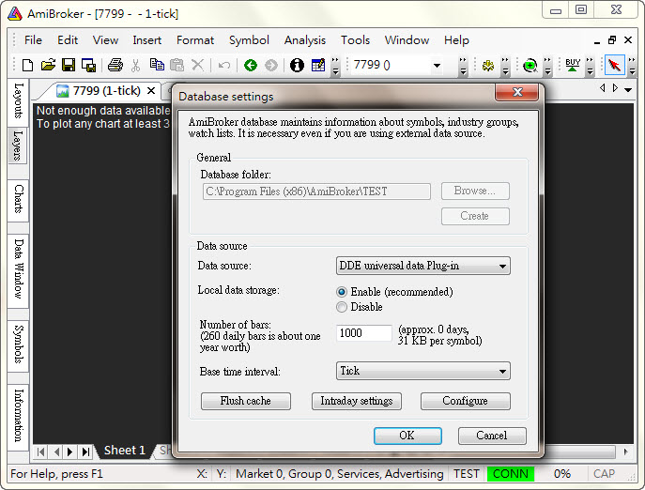The width and height of the screenshot is (645, 490).
Task: Open the View menu
Action: click(x=105, y=40)
